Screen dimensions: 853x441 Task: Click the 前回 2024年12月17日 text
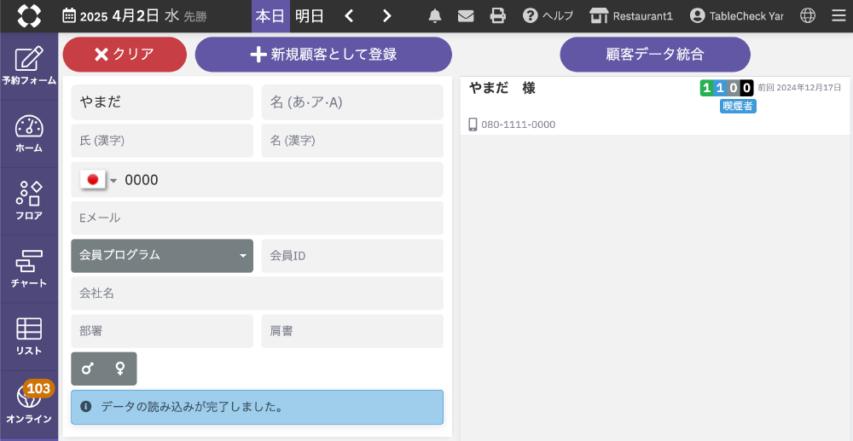click(x=800, y=88)
